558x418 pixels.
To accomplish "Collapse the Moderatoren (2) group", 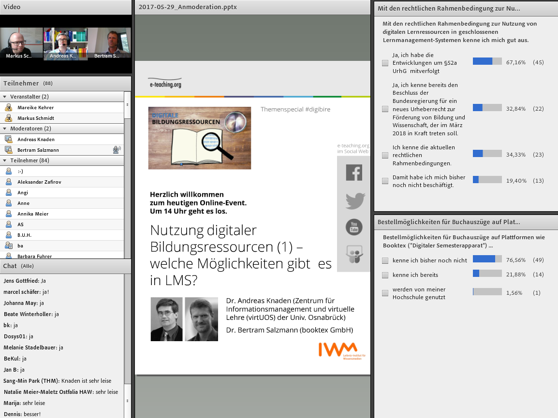I will click(5, 129).
